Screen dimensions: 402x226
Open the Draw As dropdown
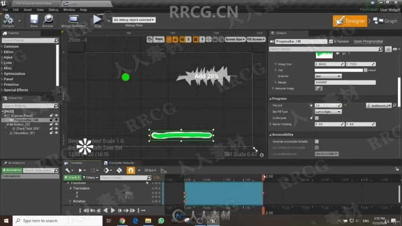point(328,76)
